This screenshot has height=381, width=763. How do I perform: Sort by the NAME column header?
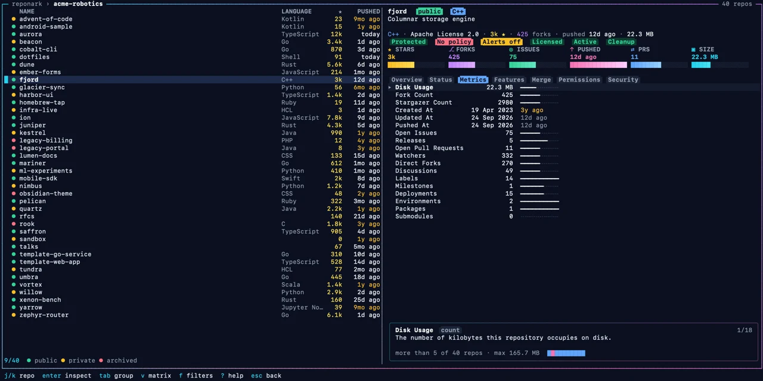coord(27,11)
